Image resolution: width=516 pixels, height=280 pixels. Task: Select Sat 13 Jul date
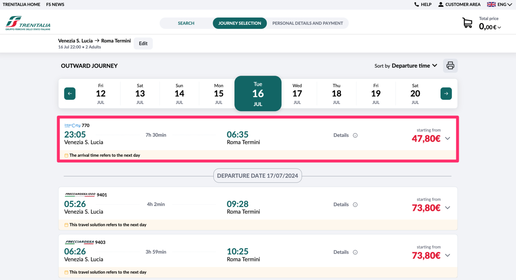140,94
